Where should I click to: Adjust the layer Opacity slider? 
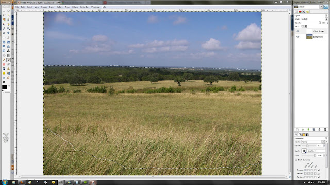tap(311, 23)
